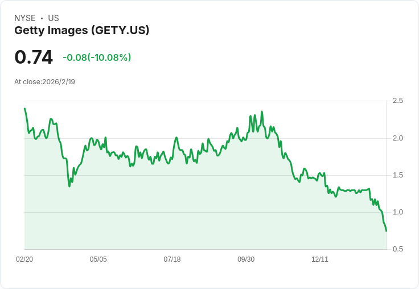Click the 05/05 date axis label
Screen dimensions: 419x289
coord(98,259)
